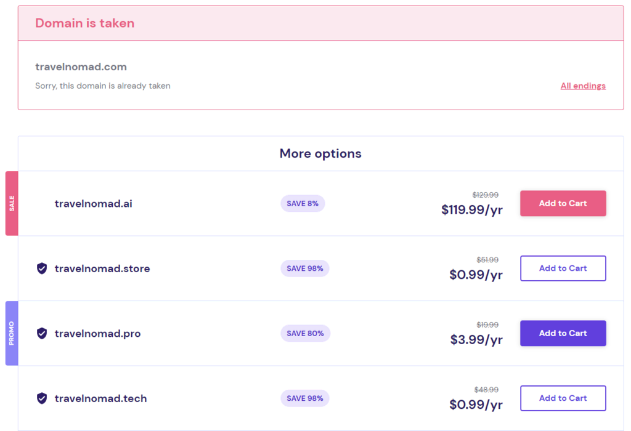This screenshot has height=431, width=631.
Task: Select the travelnomad.ai domain name
Action: [93, 204]
